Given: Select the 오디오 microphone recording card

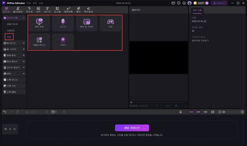Looking at the screenshot, I should 63,23.
